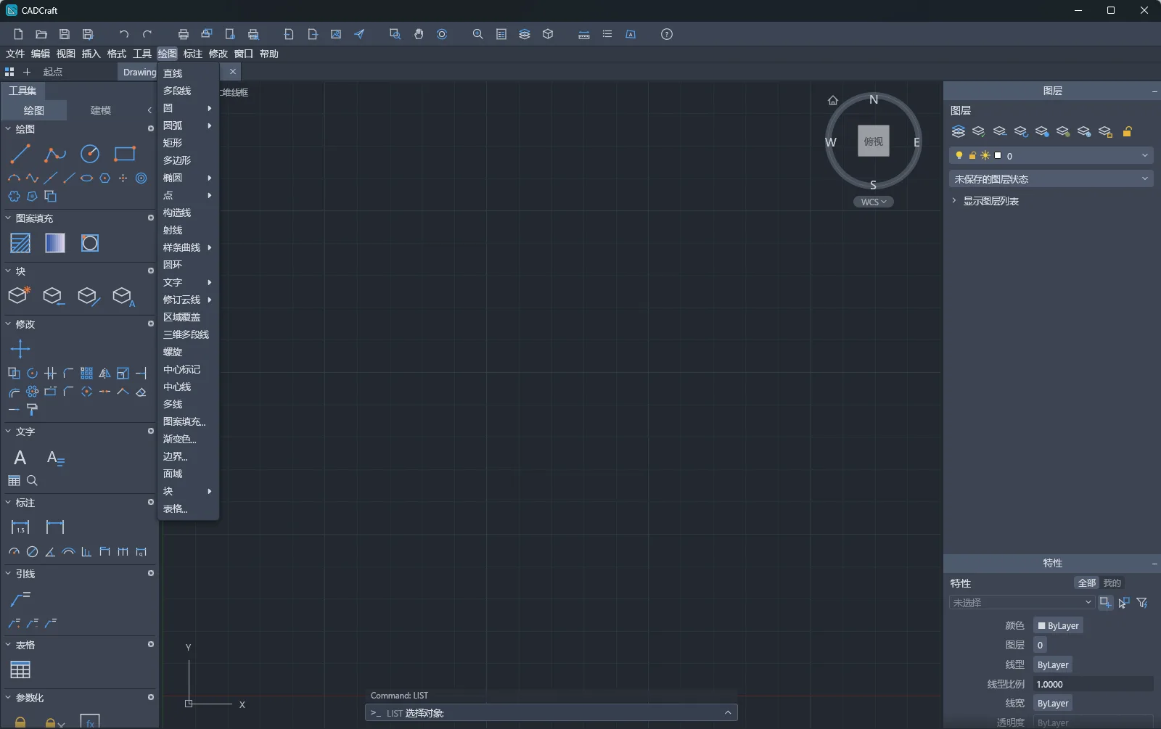The width and height of the screenshot is (1161, 729).
Task: Open the 标注 menu in the menu bar
Action: click(192, 54)
